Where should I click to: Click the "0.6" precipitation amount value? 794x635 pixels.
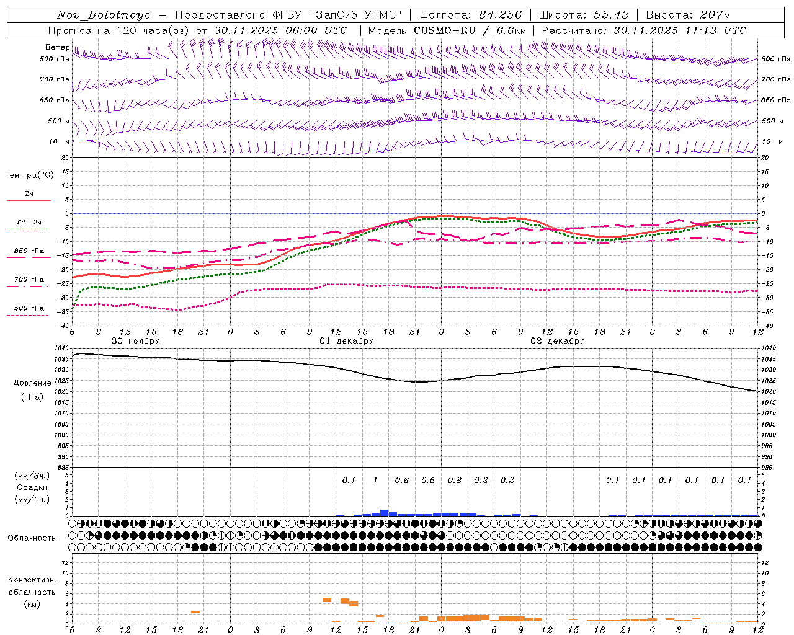click(402, 481)
